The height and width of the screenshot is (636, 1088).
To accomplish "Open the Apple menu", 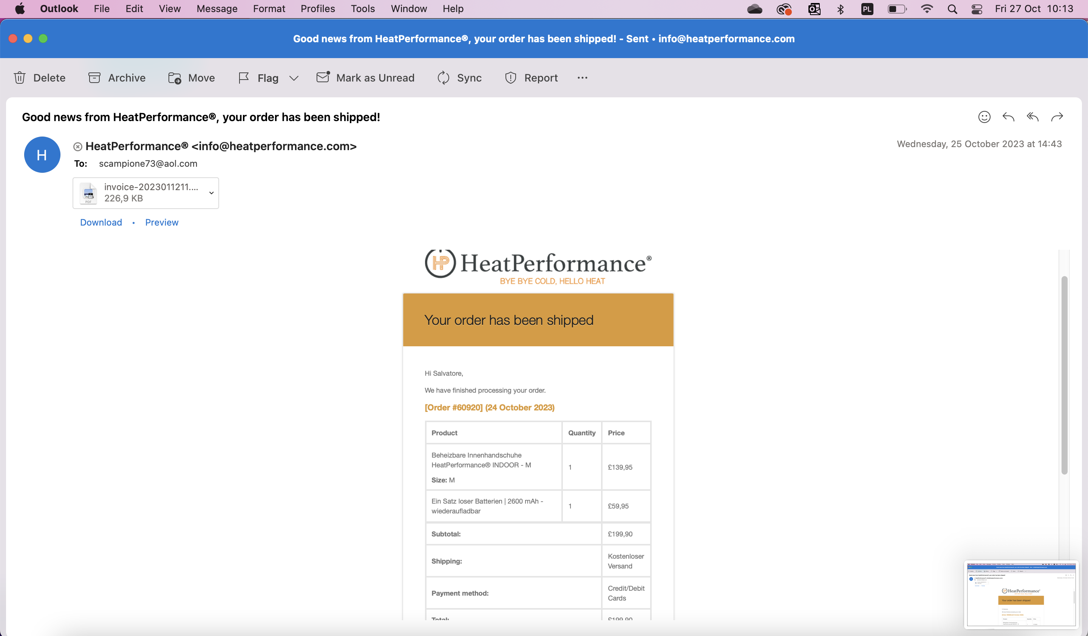I will (20, 9).
